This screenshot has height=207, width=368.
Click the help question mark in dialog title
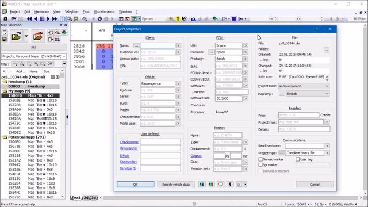317,29
